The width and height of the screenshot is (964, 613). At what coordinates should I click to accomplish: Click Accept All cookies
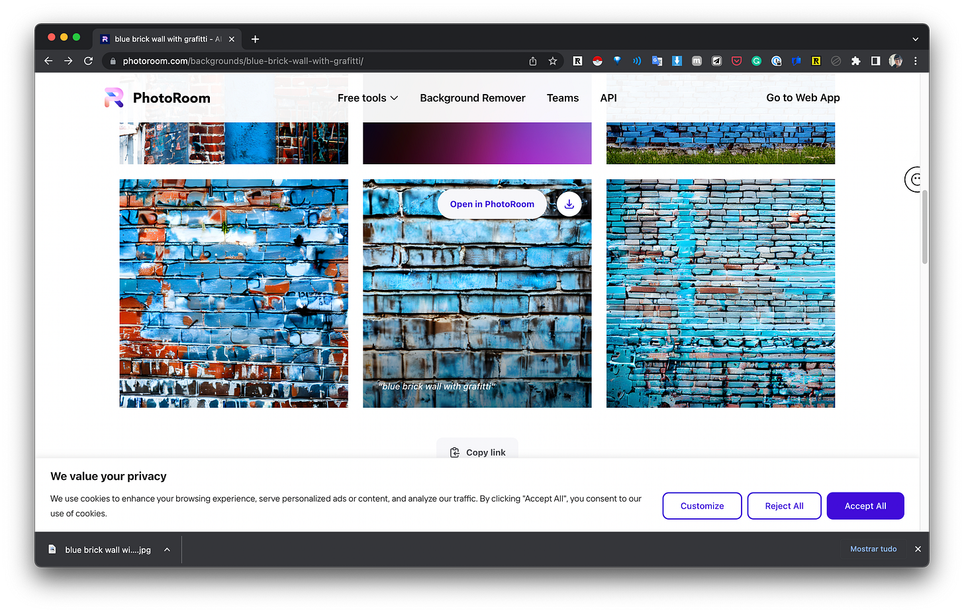(x=865, y=506)
